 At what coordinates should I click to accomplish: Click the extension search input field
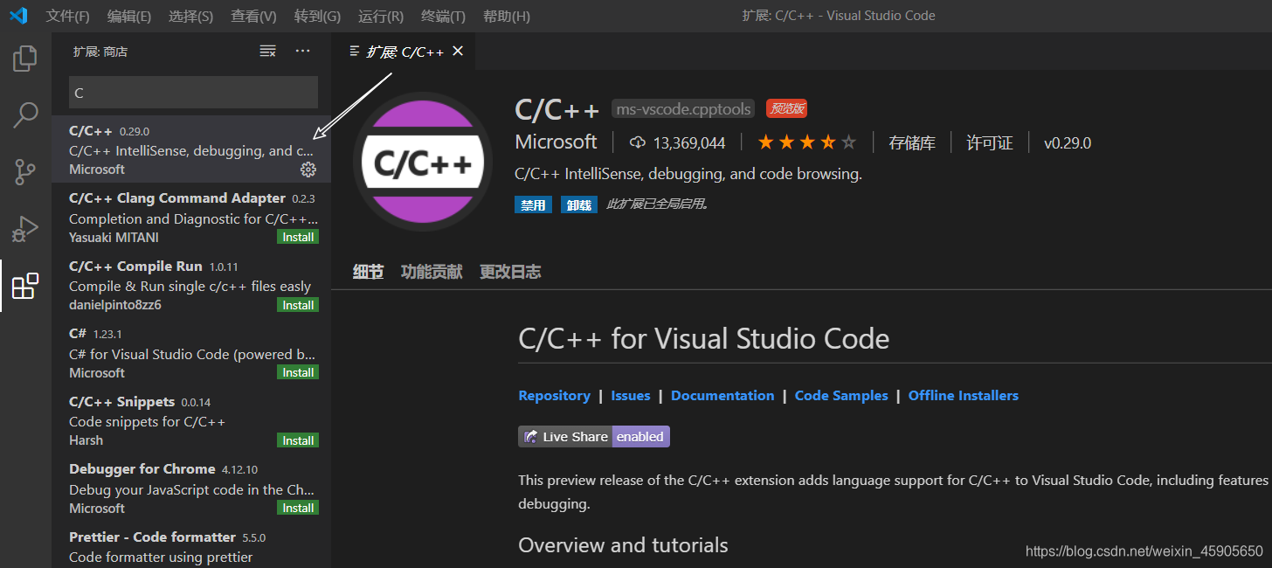click(x=193, y=93)
